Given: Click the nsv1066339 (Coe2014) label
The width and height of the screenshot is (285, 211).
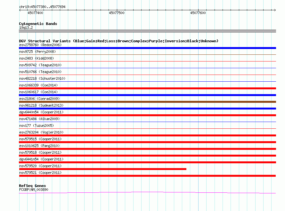Looking at the screenshot, I should [38, 85].
